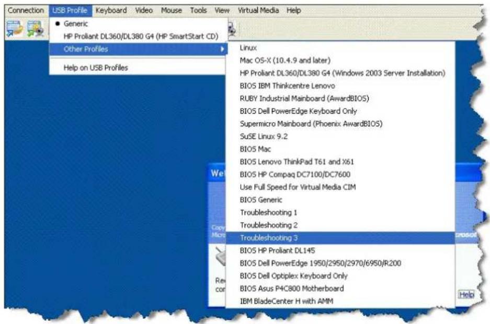Select BIOS HP Proliant DL145 profile
Screen dimensions: 490x324
click(x=340, y=250)
